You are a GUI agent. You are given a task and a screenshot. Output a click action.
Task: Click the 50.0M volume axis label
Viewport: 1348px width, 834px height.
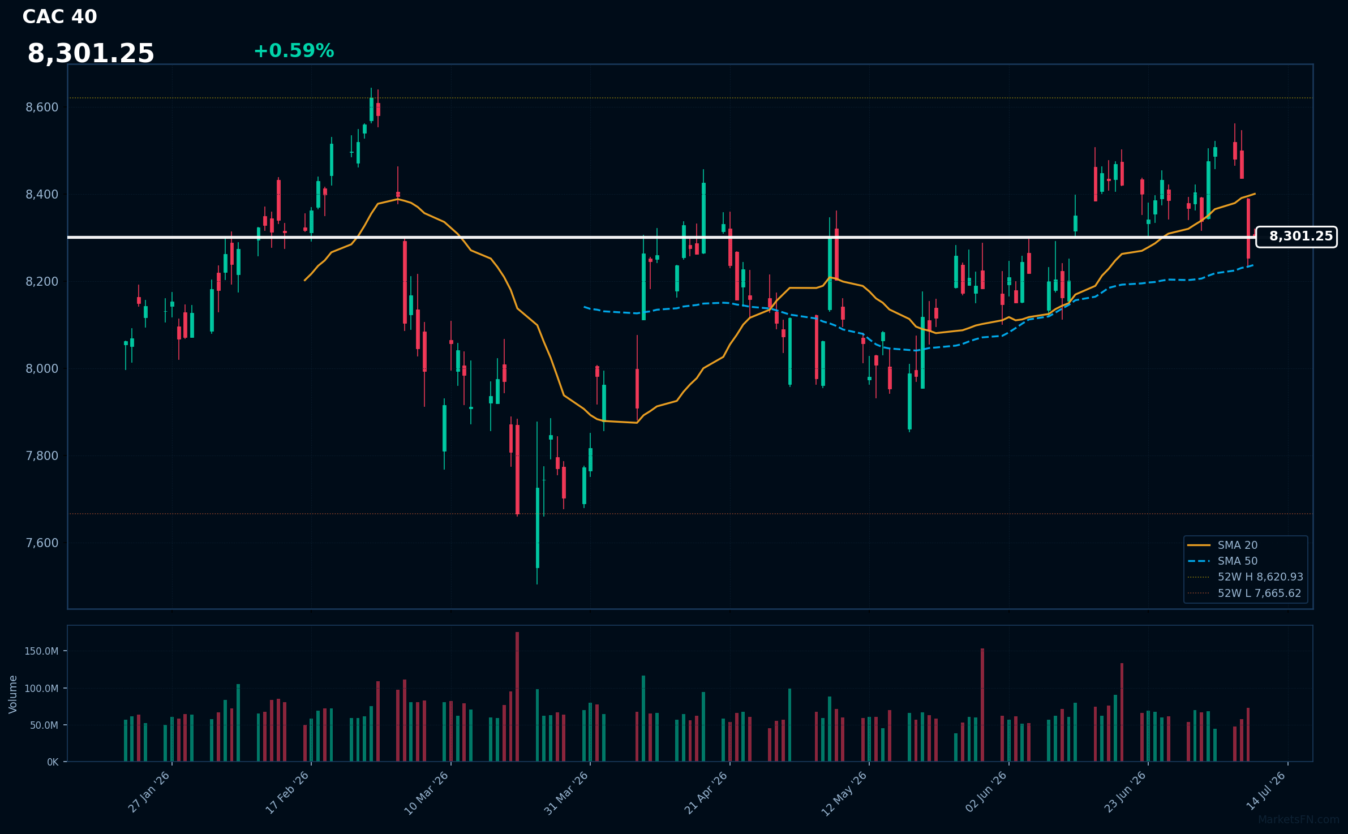(x=44, y=725)
